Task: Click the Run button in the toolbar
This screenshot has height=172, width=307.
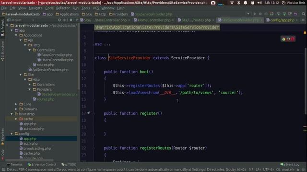Action: (255, 14)
